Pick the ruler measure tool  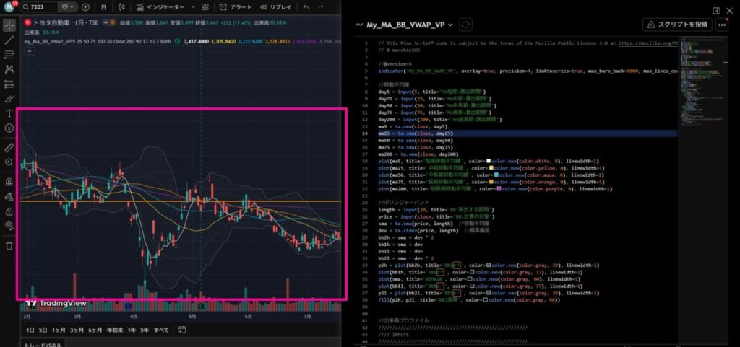(9, 147)
